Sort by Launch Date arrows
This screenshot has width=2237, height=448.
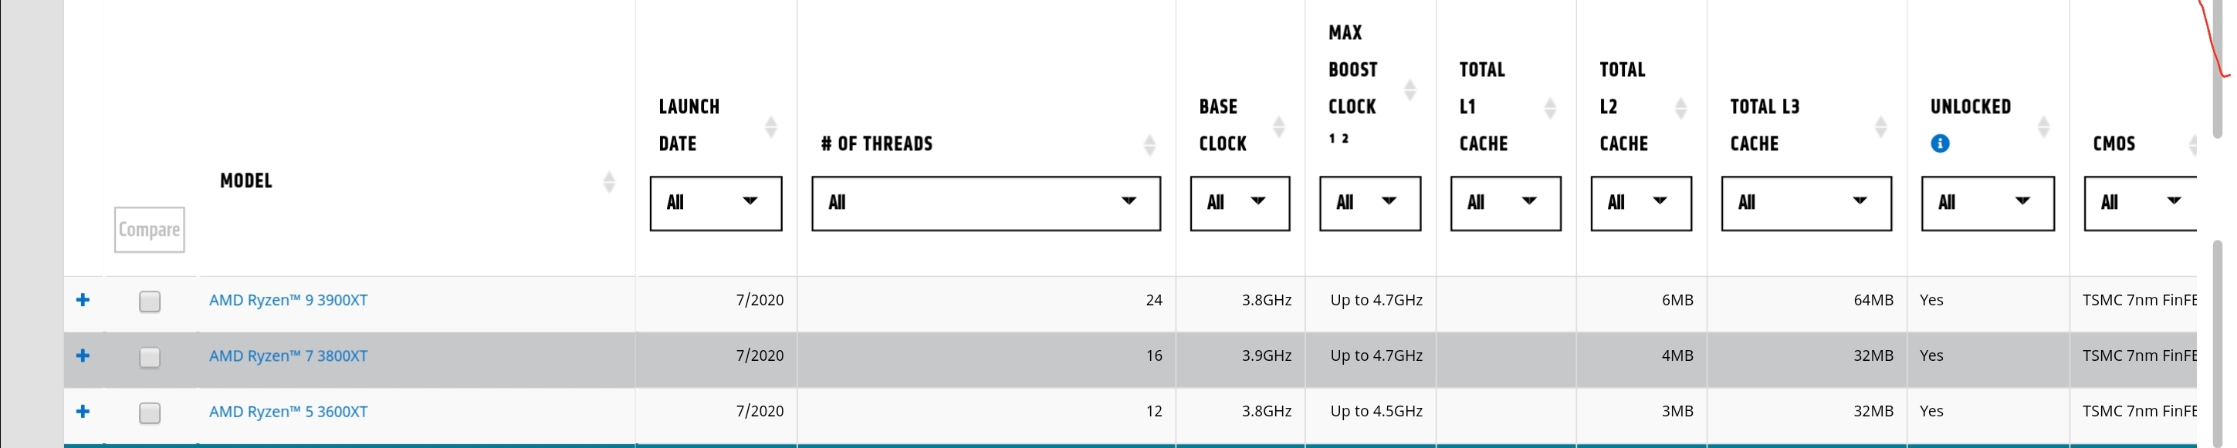pos(770,126)
